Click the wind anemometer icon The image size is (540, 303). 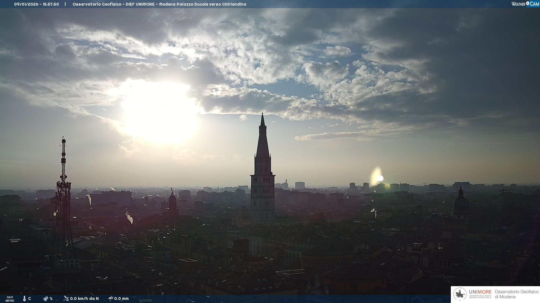pyautogui.click(x=66, y=299)
